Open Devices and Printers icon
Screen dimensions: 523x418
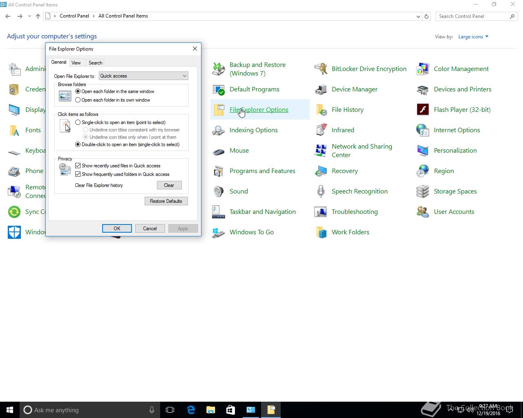pos(423,89)
